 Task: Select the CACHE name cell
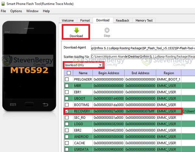(83, 143)
